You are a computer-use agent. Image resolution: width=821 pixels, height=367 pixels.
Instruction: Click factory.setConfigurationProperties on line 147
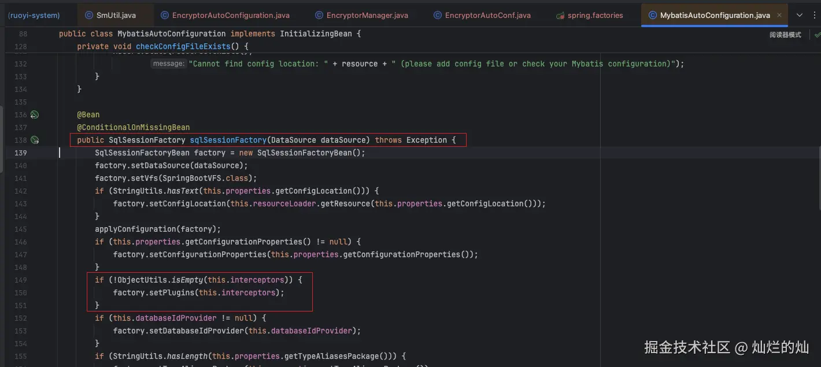(x=190, y=254)
